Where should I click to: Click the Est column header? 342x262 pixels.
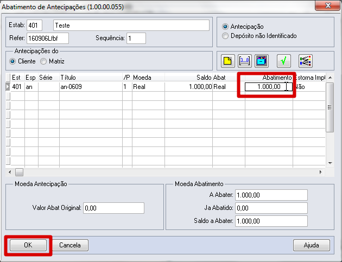pyautogui.click(x=18, y=78)
